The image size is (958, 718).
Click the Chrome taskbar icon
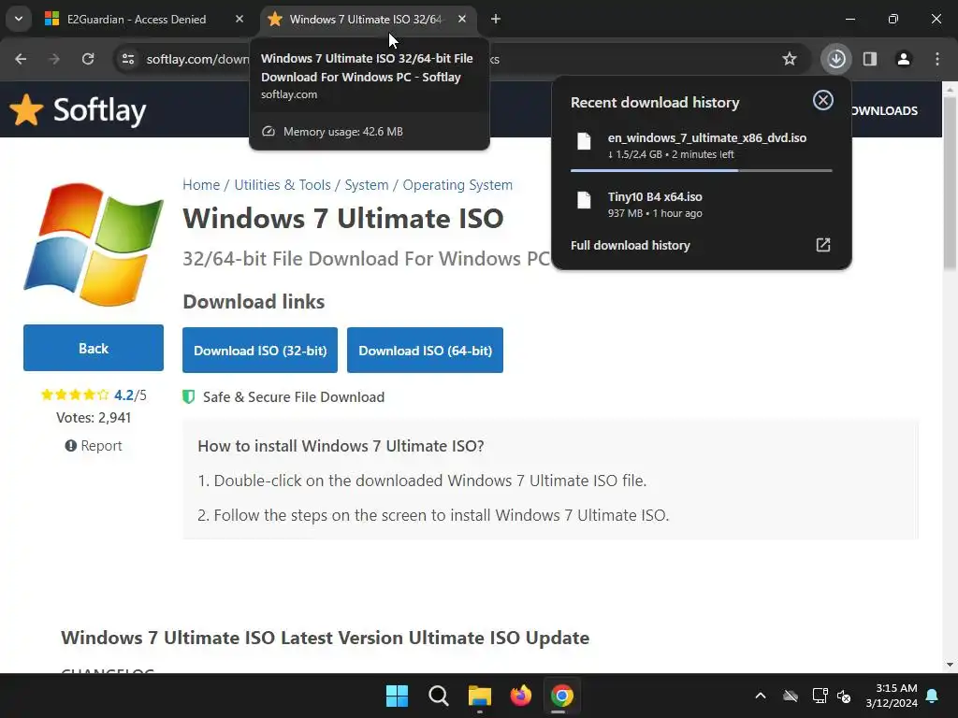coord(562,696)
